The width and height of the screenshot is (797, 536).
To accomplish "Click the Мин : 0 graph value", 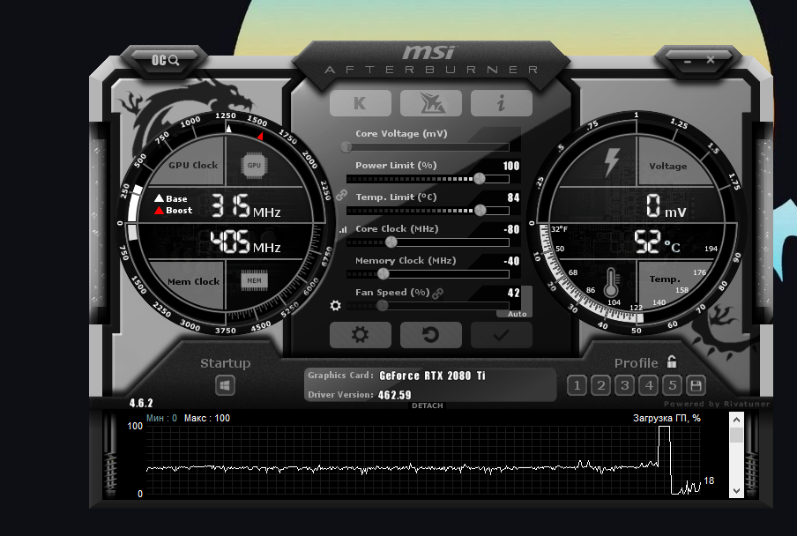I will click(x=161, y=418).
